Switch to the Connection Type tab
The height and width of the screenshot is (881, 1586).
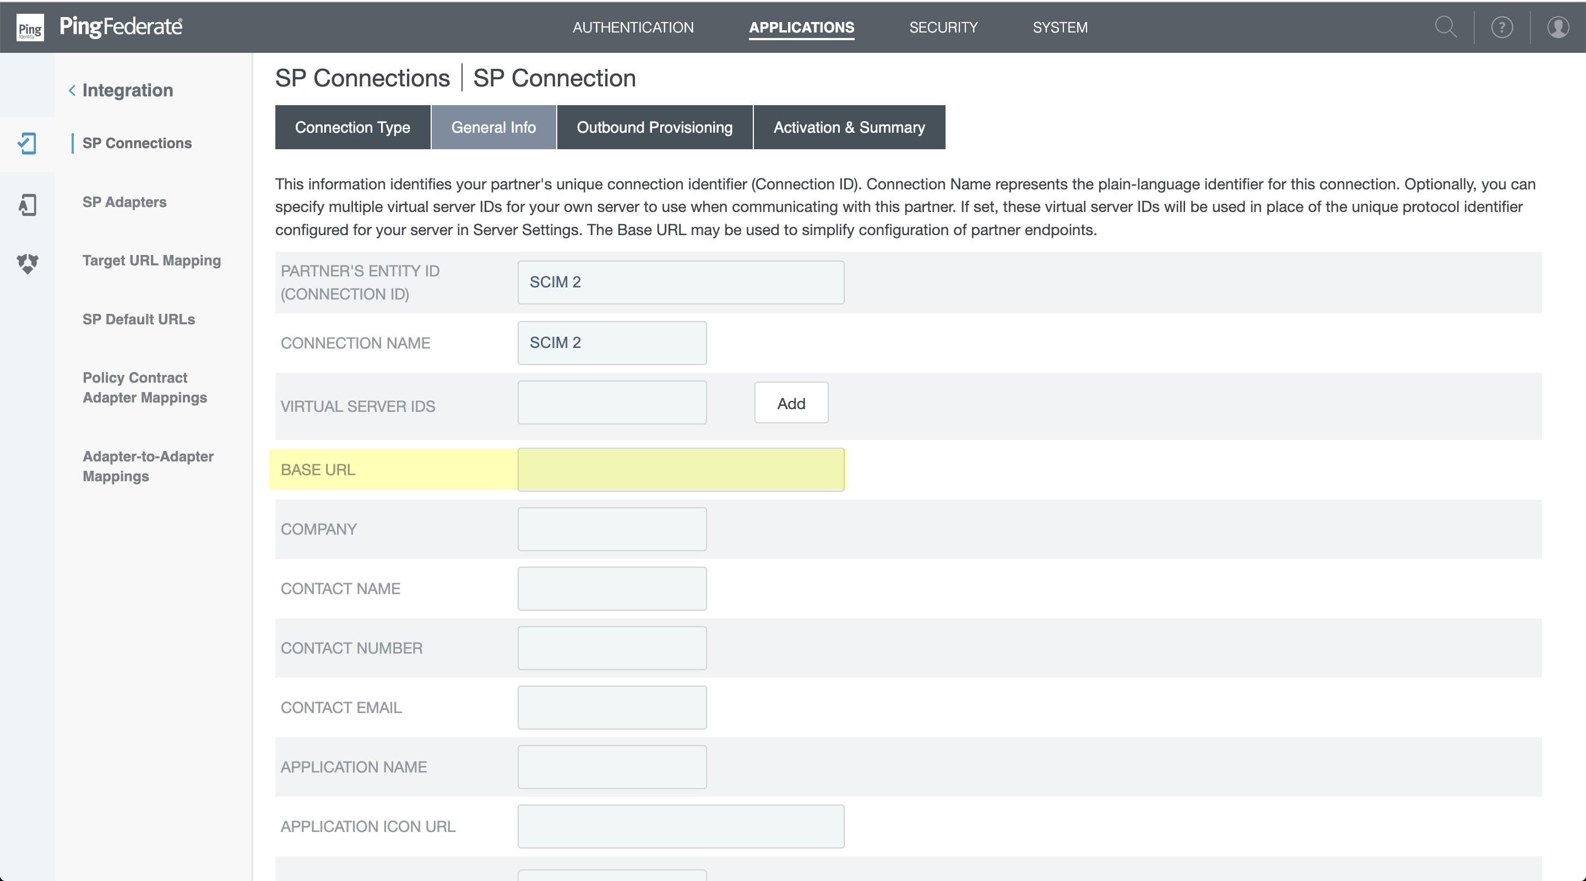(352, 127)
